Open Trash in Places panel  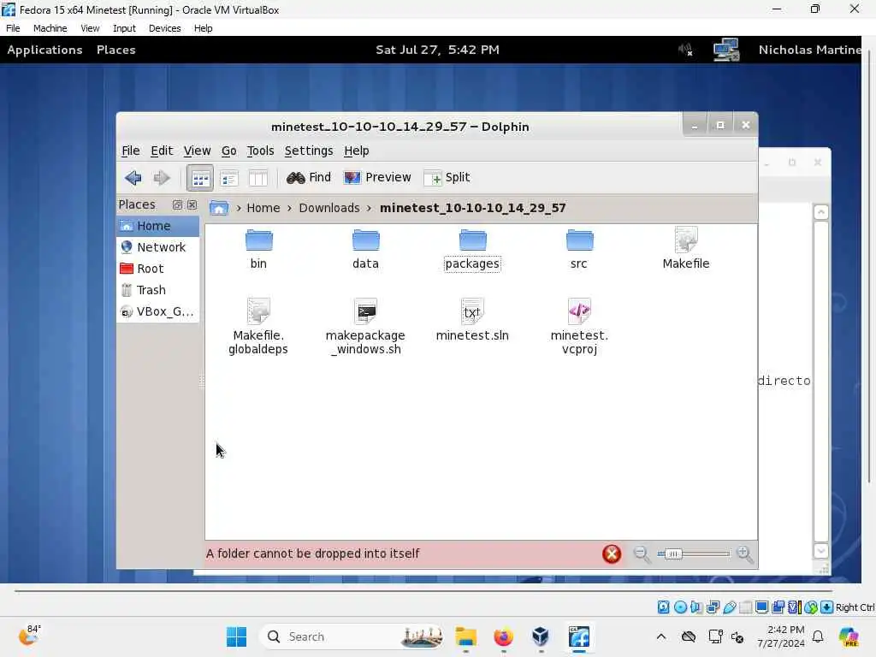[158, 290]
